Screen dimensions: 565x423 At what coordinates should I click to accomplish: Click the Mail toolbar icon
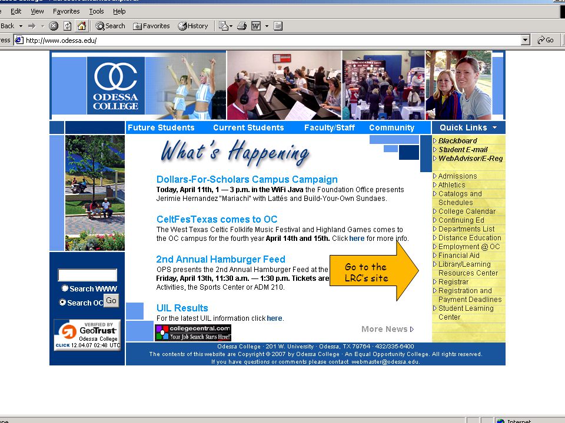click(x=224, y=26)
